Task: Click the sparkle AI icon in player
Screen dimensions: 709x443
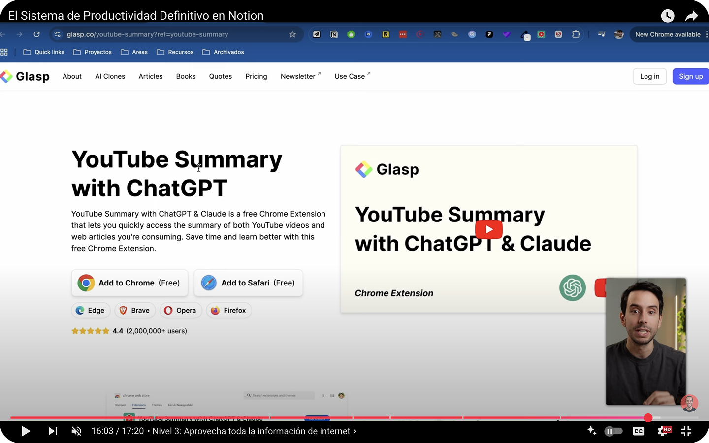Action: coord(592,431)
